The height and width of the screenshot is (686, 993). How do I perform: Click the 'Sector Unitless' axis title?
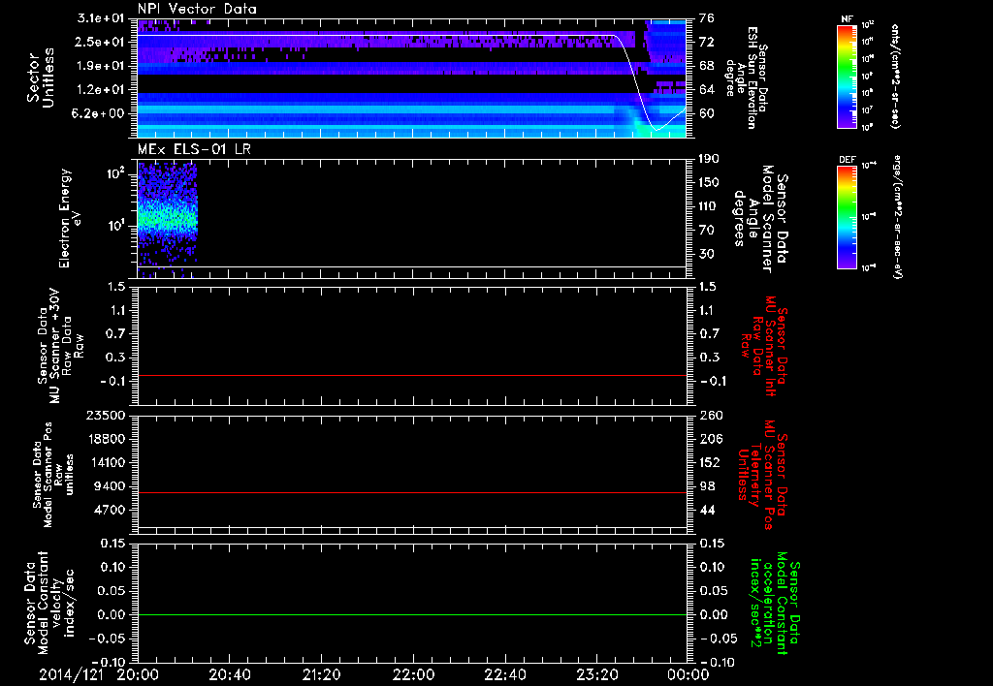coord(41,78)
